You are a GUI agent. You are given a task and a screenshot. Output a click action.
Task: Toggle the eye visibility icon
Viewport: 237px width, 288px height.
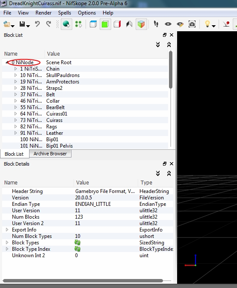168,24
